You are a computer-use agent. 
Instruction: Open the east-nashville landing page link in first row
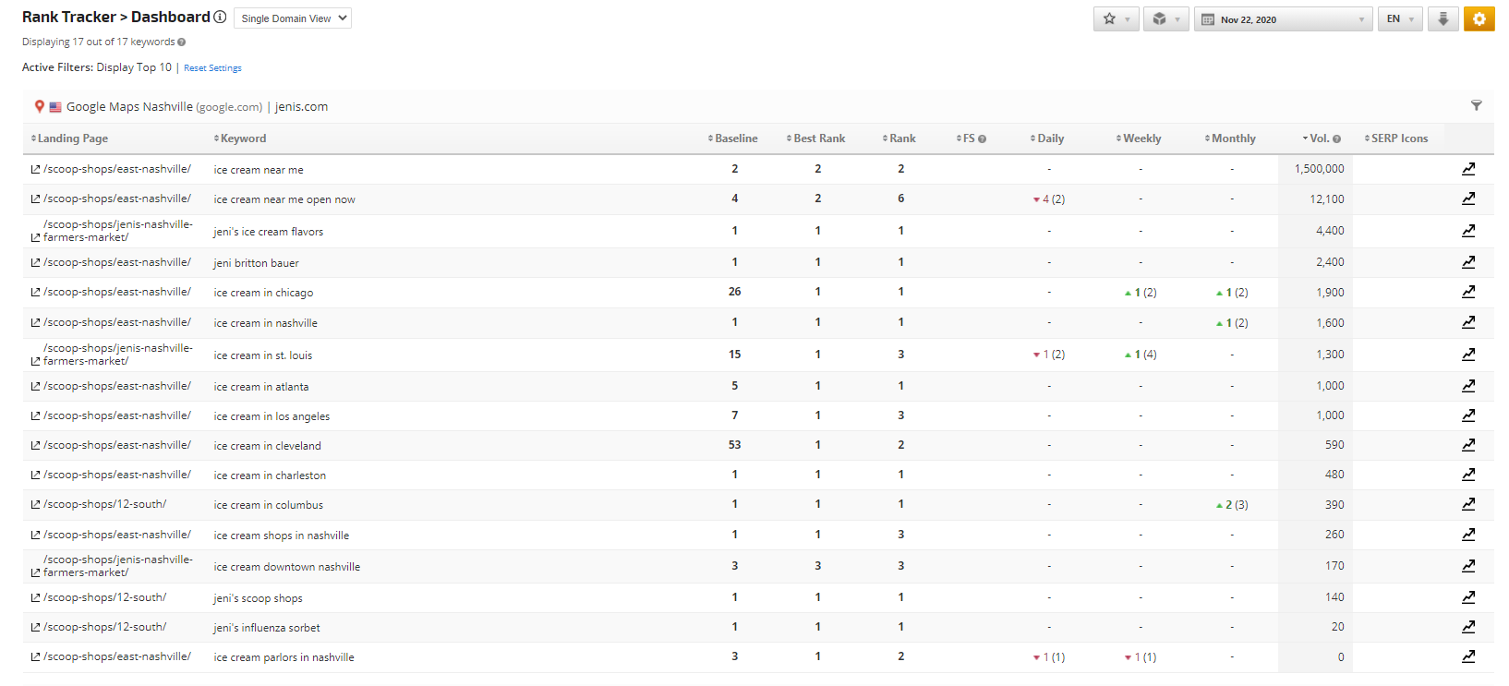(116, 169)
